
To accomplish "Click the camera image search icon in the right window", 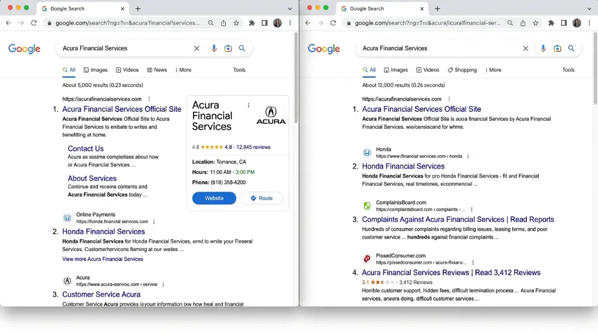I will tap(557, 49).
